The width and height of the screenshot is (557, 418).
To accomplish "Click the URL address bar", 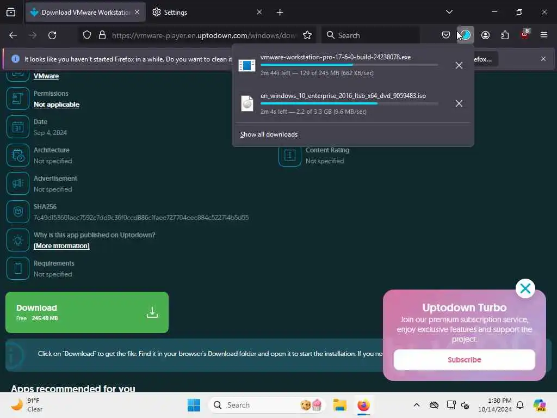I will pos(204,35).
